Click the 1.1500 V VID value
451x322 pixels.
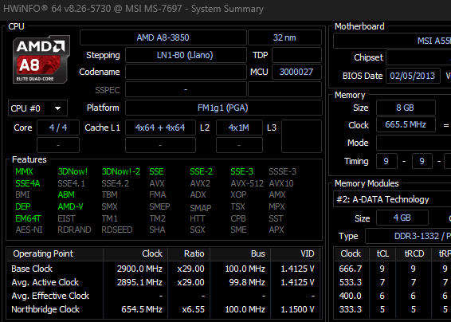(297, 309)
